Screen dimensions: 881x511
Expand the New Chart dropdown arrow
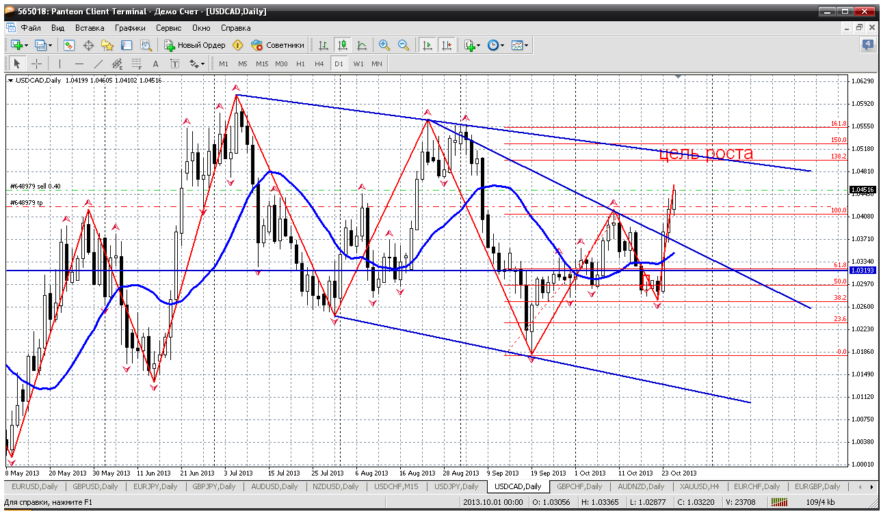(26, 45)
